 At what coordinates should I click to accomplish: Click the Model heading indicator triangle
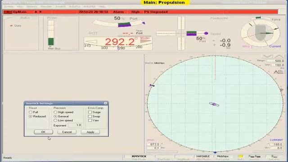146,41
